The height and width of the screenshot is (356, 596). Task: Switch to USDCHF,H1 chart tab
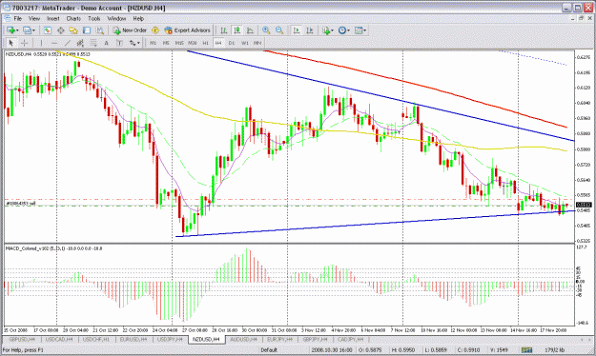(96, 339)
